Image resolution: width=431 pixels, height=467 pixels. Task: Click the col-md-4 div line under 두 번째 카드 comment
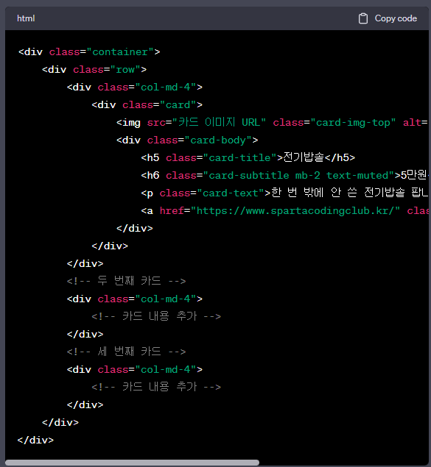[135, 299]
